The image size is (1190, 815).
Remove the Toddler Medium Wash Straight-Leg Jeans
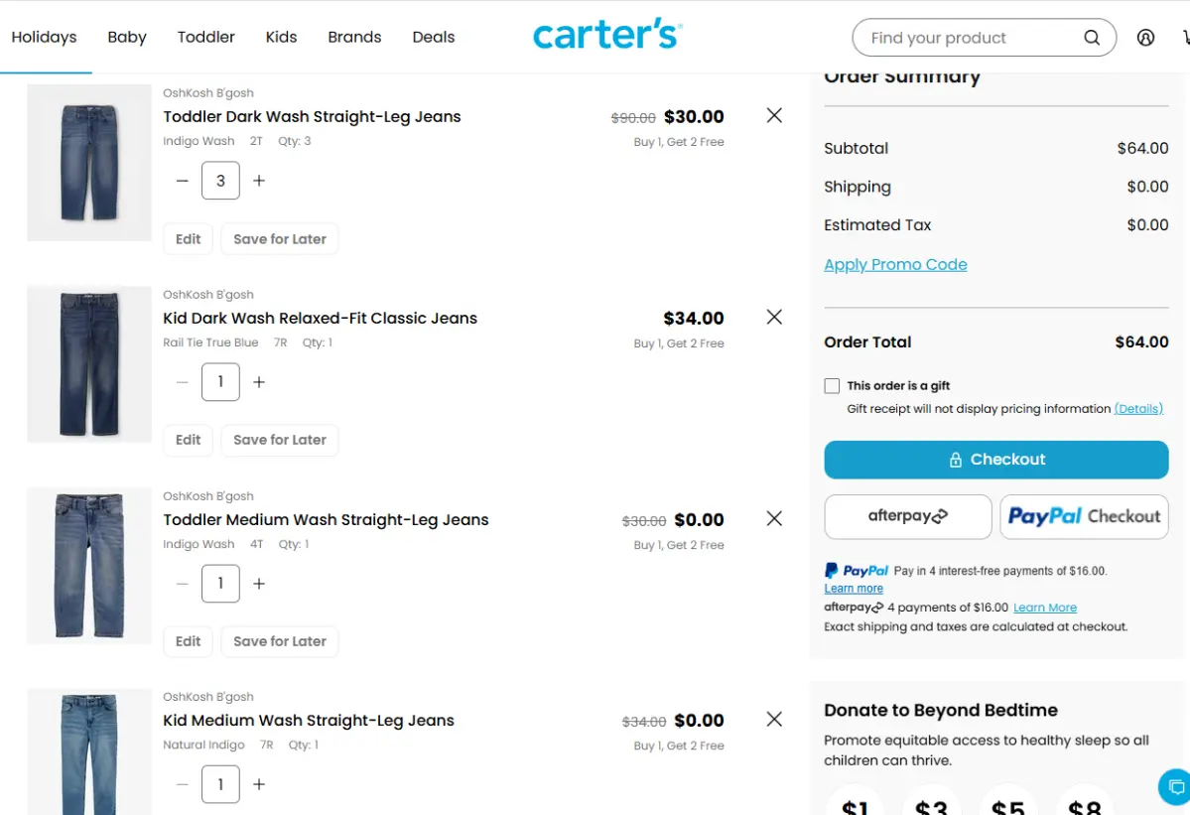773,518
